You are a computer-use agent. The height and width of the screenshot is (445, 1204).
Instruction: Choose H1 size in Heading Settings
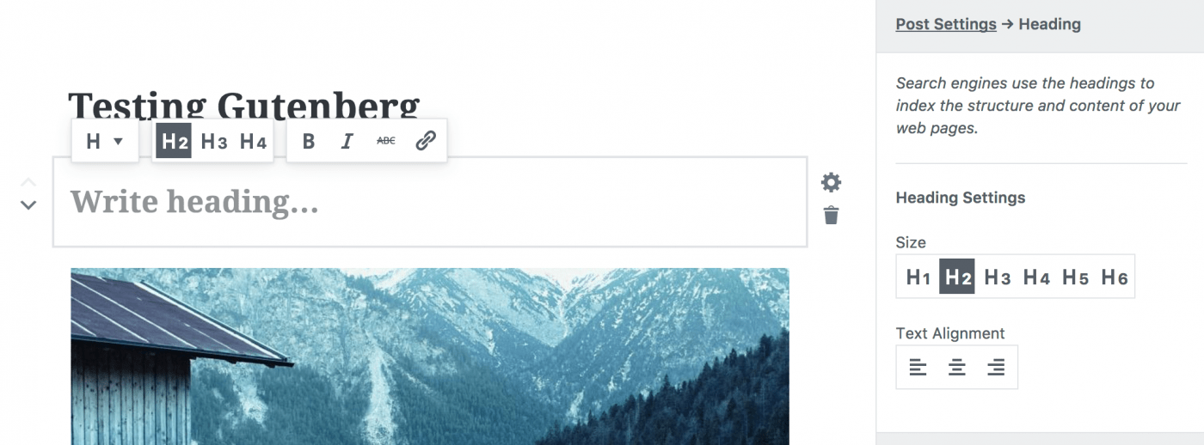[918, 277]
